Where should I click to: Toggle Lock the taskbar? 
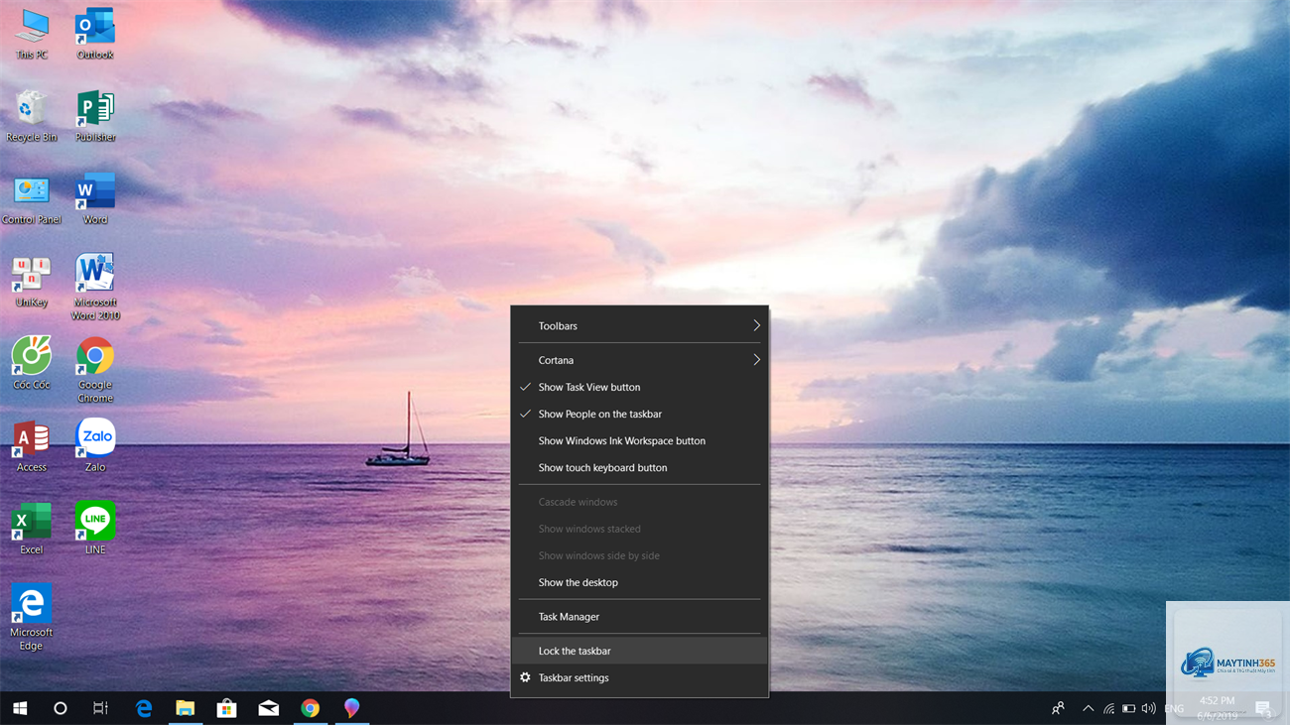[x=640, y=651]
